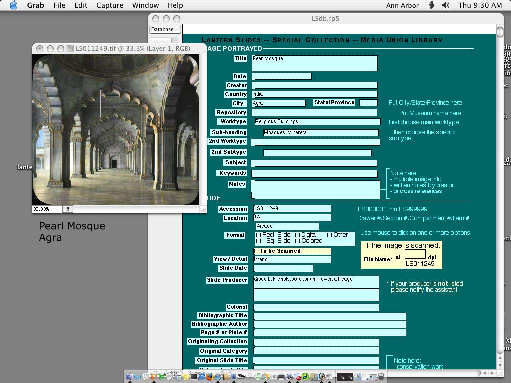
Task: Click the dpi field in scanned box
Action: pos(415,254)
